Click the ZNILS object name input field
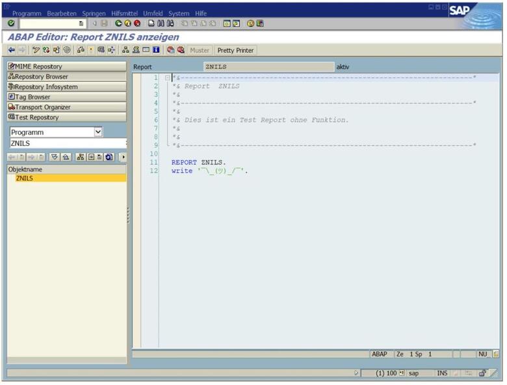 click(68, 143)
